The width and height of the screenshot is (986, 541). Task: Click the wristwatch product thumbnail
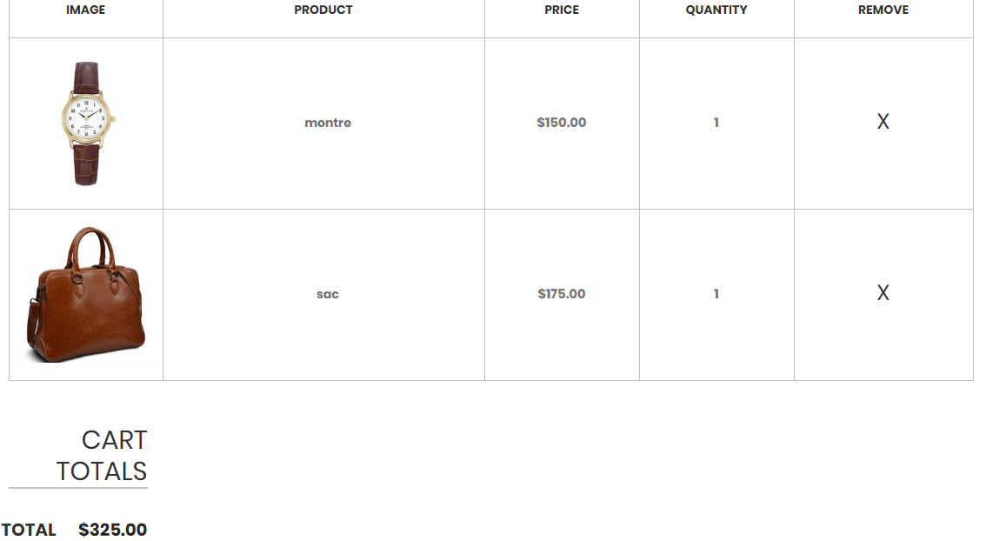coord(85,122)
